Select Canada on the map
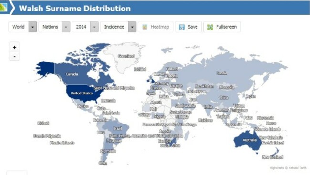This screenshot has height=175, width=310. pyautogui.click(x=72, y=74)
